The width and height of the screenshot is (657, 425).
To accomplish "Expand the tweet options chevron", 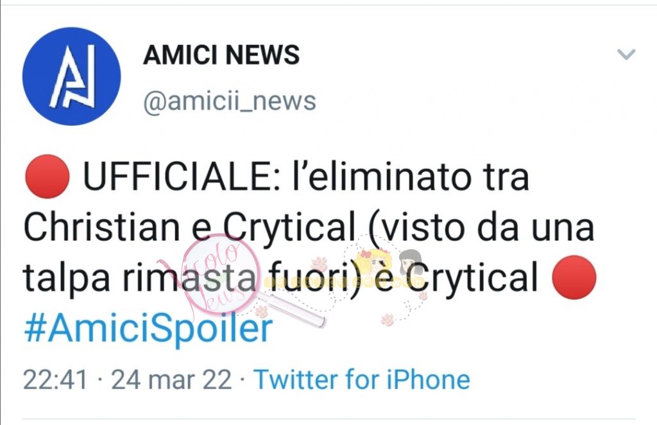I will pyautogui.click(x=626, y=55).
